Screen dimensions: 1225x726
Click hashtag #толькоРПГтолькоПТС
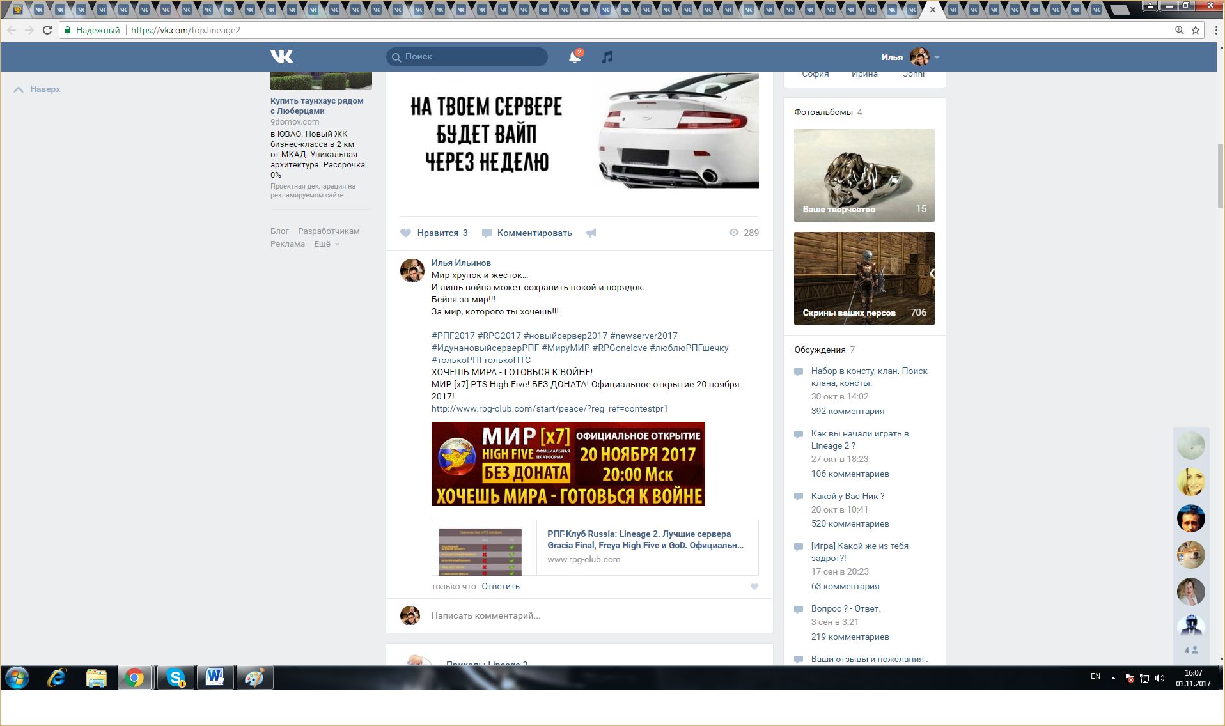tap(481, 360)
